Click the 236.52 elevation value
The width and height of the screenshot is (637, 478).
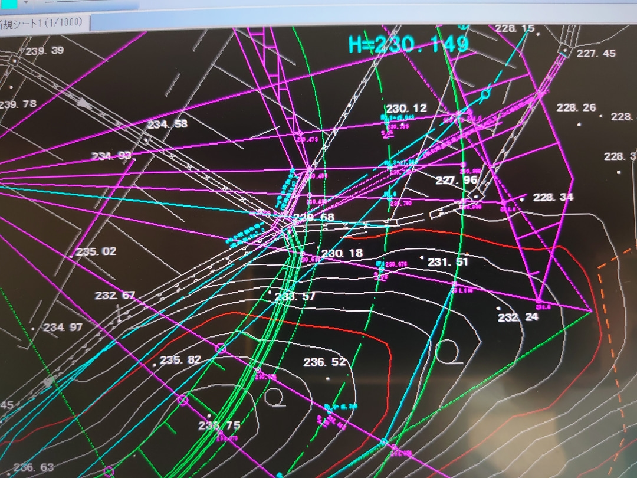pos(324,362)
